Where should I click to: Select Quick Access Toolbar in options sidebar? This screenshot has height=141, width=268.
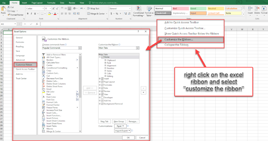[x=25, y=69]
